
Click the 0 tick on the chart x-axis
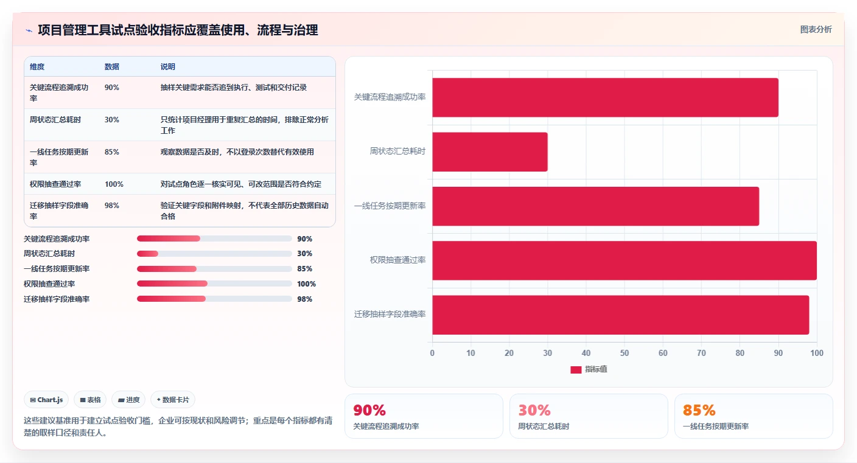[432, 353]
